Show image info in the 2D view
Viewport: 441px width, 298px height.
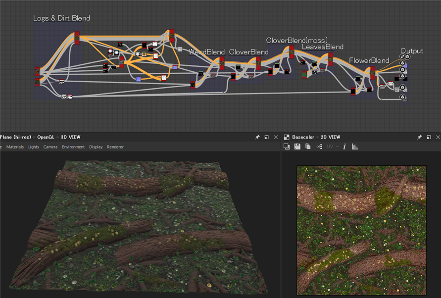[344, 147]
